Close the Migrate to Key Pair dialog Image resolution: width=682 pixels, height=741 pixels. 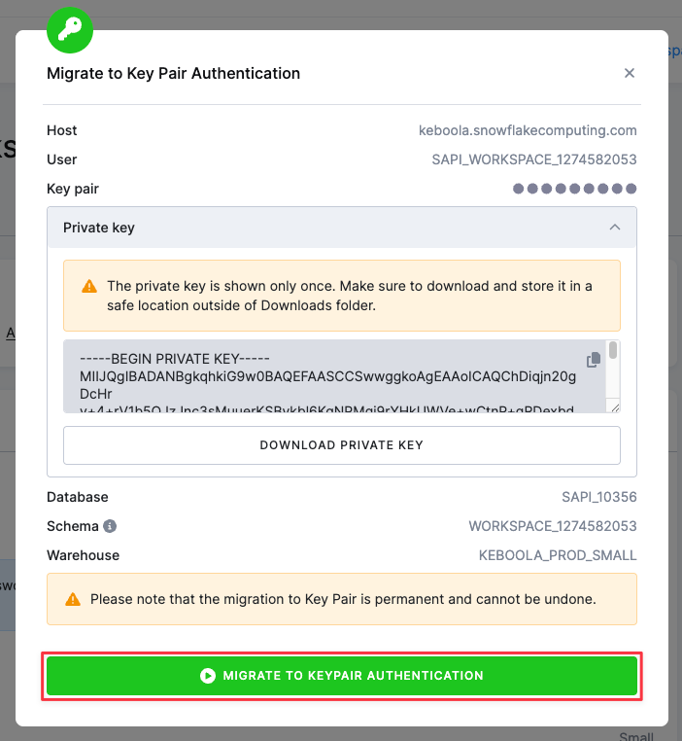pos(630,73)
